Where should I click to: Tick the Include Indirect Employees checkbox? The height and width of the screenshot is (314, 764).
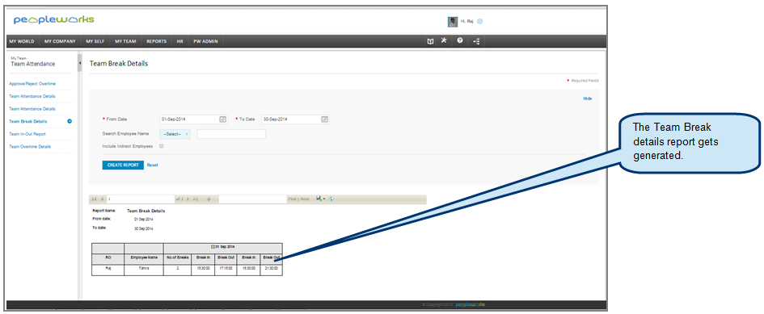coord(161,146)
